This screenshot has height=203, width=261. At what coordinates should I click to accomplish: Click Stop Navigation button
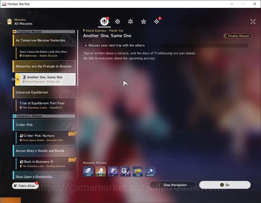point(173,185)
